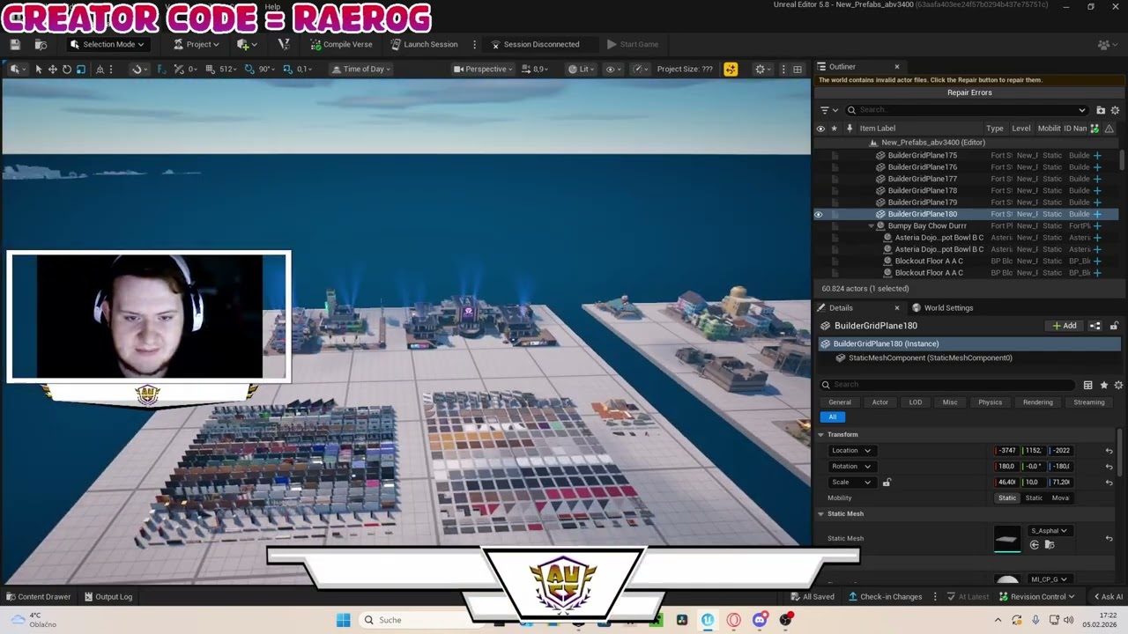Reset Location to default arrow
Image resolution: width=1128 pixels, height=634 pixels.
point(1109,451)
